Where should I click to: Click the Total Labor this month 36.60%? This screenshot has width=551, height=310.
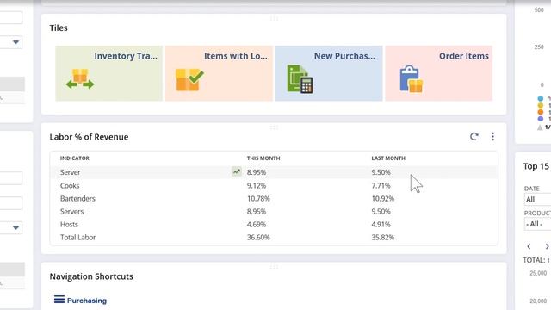tap(258, 238)
